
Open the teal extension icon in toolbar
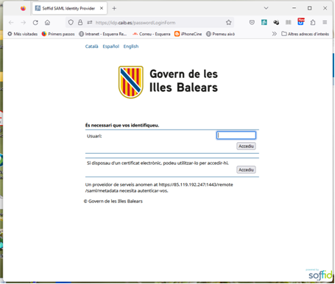point(264,23)
